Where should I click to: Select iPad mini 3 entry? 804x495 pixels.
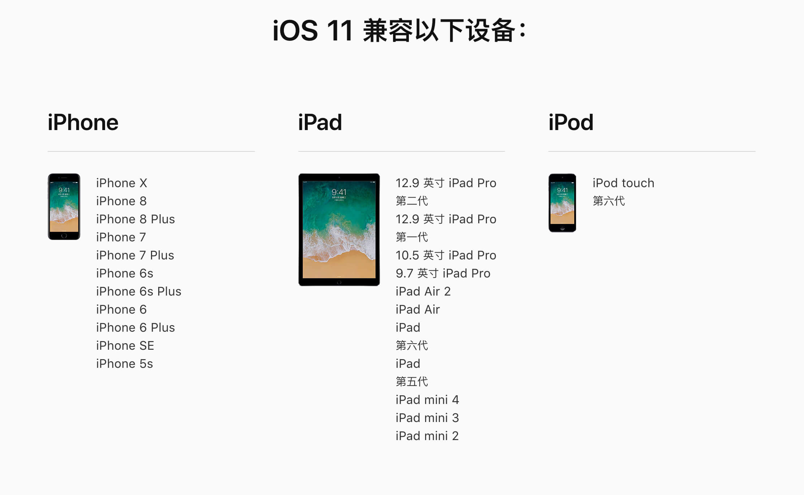pyautogui.click(x=427, y=418)
